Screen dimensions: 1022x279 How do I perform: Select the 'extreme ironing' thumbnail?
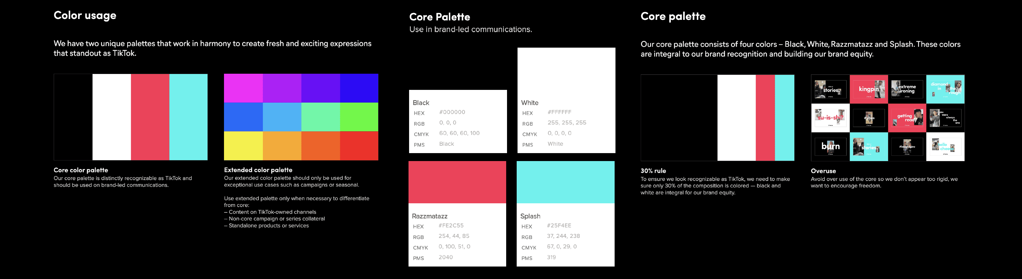pos(907,89)
